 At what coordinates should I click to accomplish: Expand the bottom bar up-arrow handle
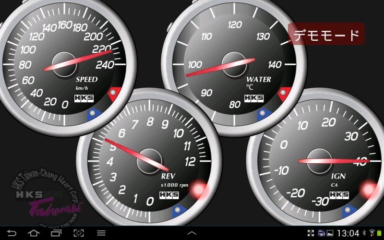tap(192, 233)
